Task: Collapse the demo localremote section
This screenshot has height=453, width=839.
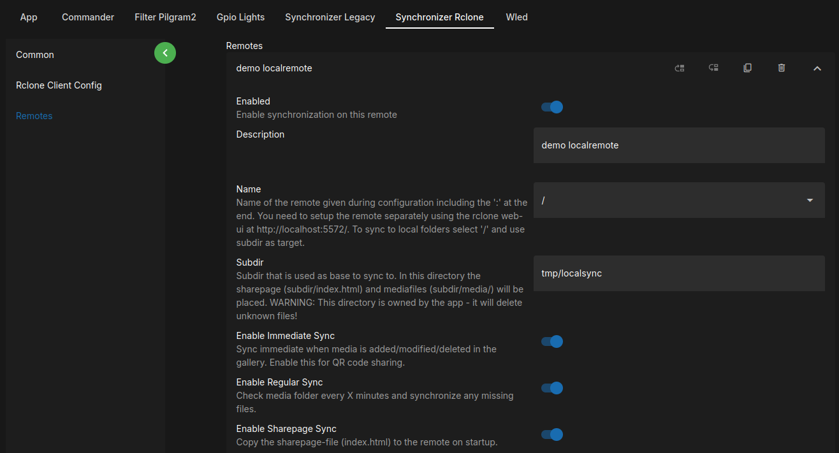Action: [817, 68]
